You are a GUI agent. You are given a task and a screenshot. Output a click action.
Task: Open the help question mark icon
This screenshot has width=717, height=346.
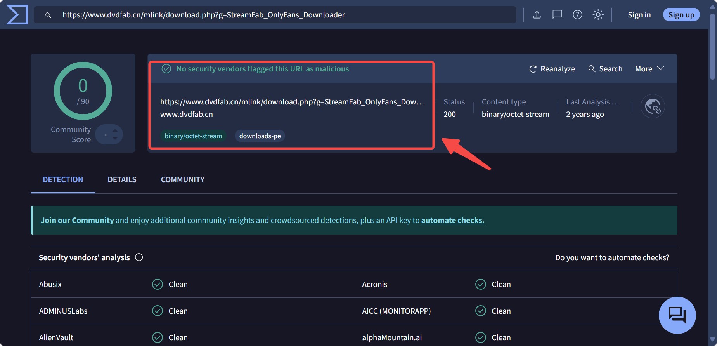577,15
